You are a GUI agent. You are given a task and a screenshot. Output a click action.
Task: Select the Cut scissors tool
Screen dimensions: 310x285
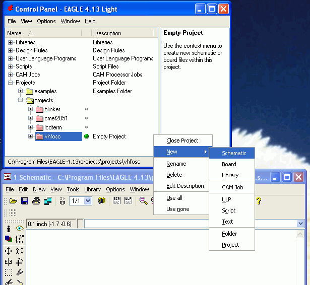(8, 282)
